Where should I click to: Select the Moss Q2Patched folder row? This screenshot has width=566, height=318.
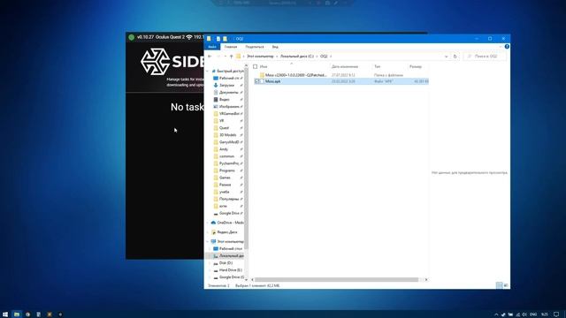[x=341, y=75]
